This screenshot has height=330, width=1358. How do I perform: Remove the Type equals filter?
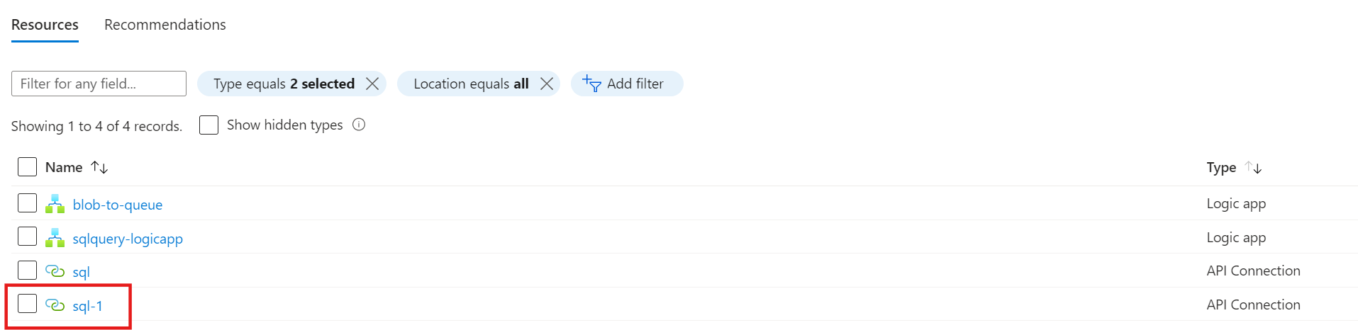[x=372, y=84]
